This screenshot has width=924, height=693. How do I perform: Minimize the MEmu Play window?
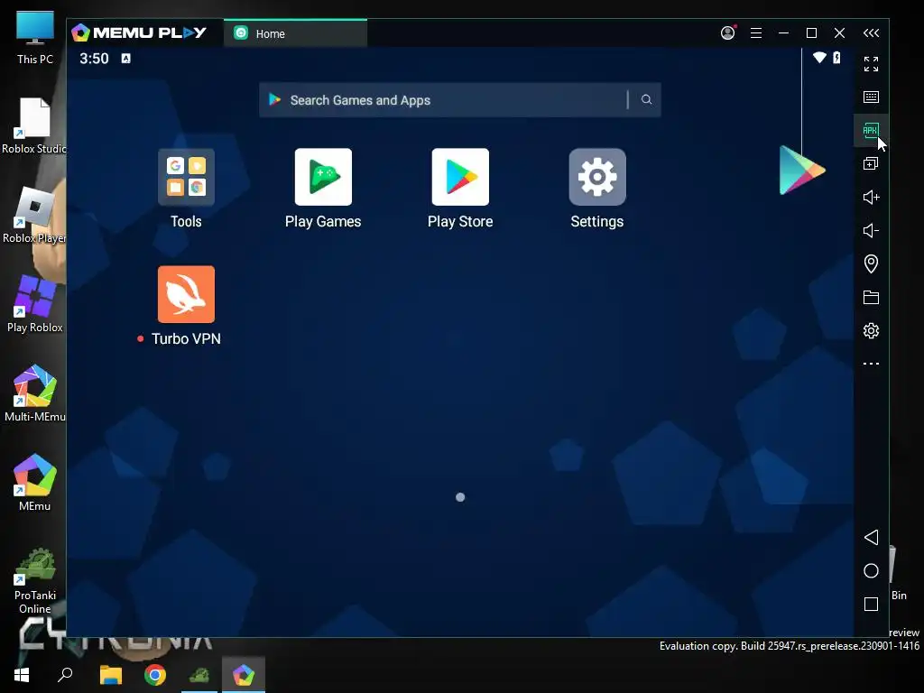pyautogui.click(x=784, y=33)
